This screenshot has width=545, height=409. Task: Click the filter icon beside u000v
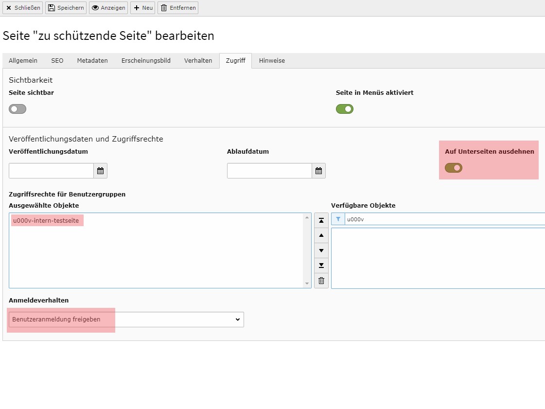click(338, 219)
